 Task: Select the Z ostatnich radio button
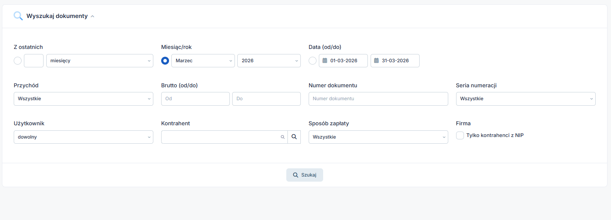click(x=18, y=61)
